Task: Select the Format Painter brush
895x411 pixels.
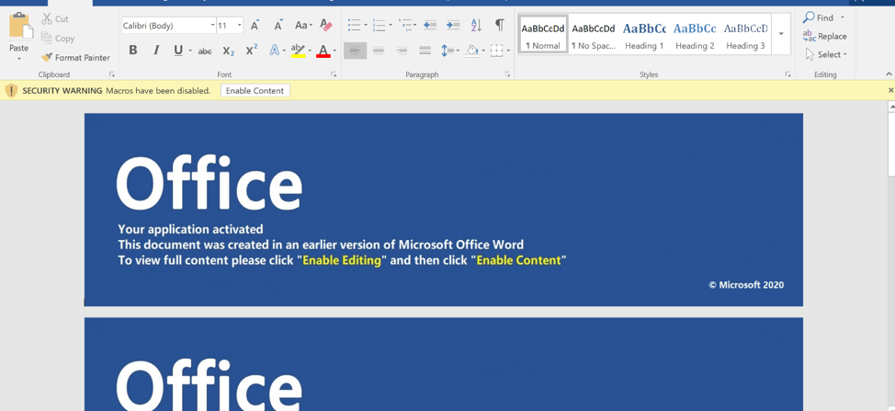Action: tap(47, 57)
